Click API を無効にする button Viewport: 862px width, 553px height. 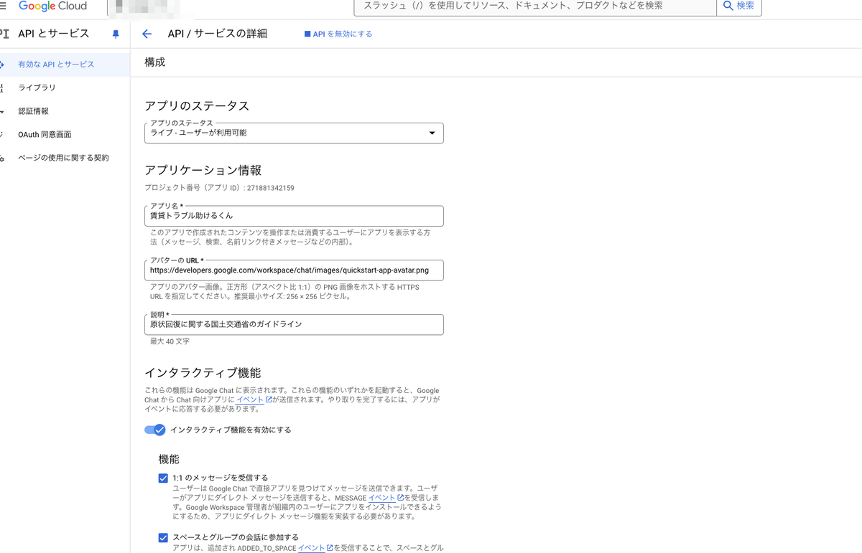pyautogui.click(x=338, y=34)
